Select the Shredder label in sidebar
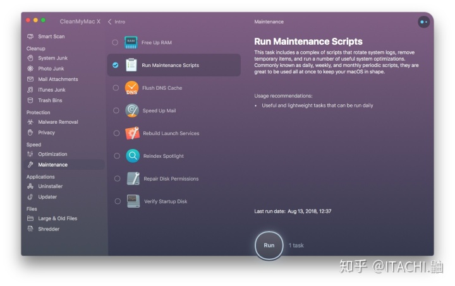The width and height of the screenshot is (455, 286). point(49,229)
